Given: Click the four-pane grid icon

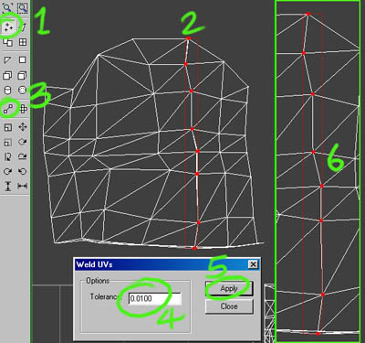Looking at the screenshot, I should pos(23,42).
